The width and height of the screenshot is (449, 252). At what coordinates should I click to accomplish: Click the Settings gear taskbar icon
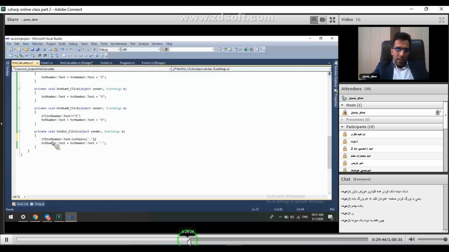pyautogui.click(x=23, y=217)
